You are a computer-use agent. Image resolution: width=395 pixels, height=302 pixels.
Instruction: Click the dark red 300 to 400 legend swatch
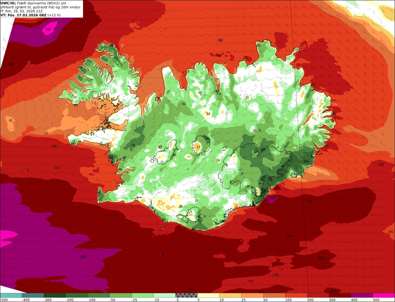(340, 295)
